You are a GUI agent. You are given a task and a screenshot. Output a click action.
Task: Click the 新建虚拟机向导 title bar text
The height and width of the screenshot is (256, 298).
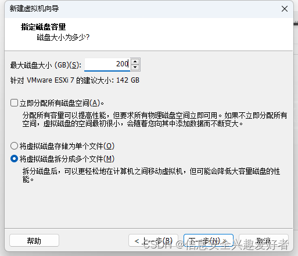pos(34,9)
